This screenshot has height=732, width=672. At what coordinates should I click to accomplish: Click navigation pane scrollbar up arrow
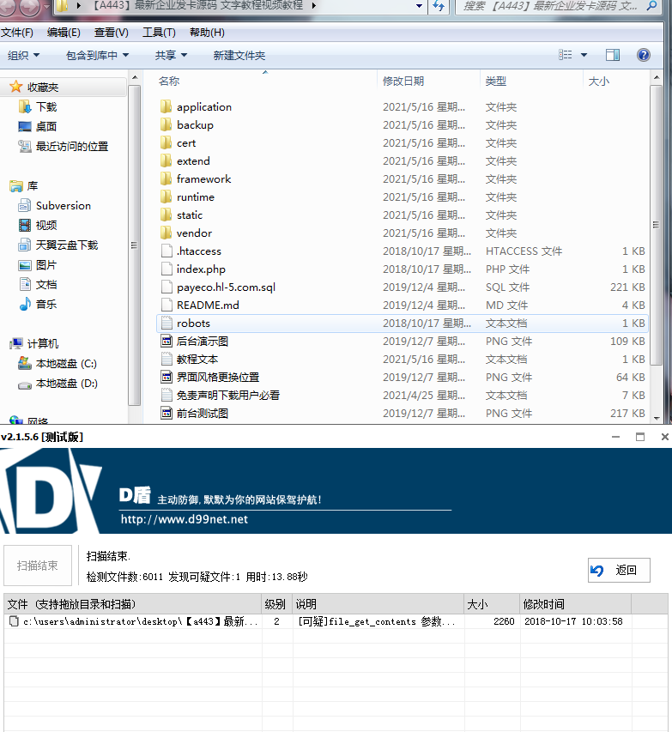point(135,77)
